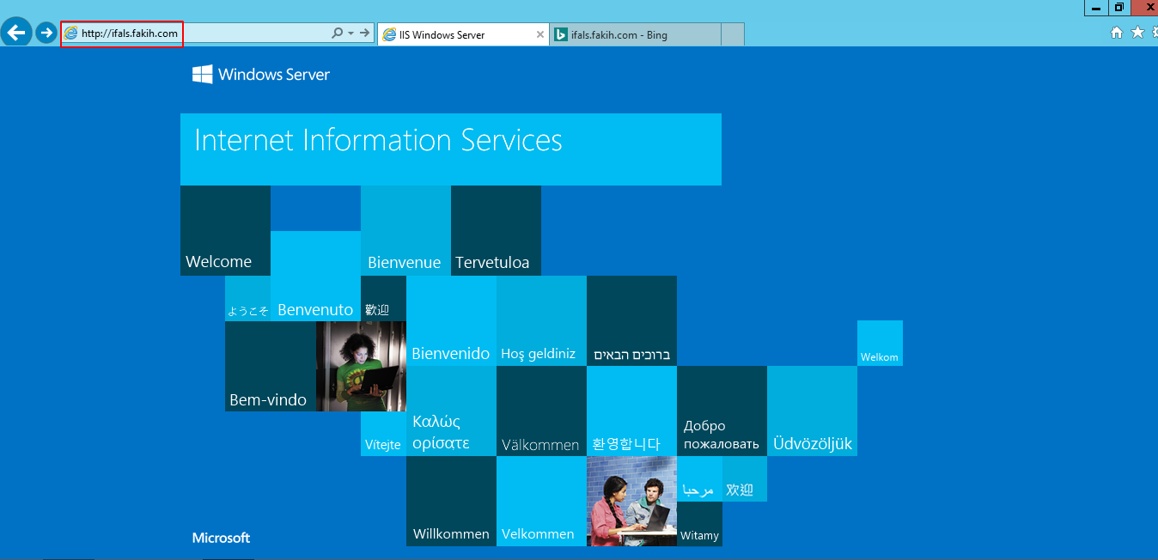The height and width of the screenshot is (560, 1158).
Task: Click the Internet Information Services banner
Action: click(x=451, y=149)
